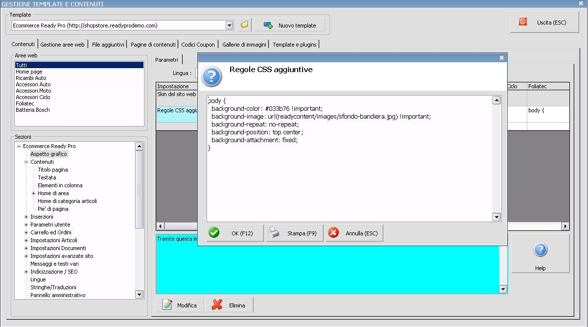Select Batteria Bosch area
Viewport: 588px width, 327px height.
79,110
